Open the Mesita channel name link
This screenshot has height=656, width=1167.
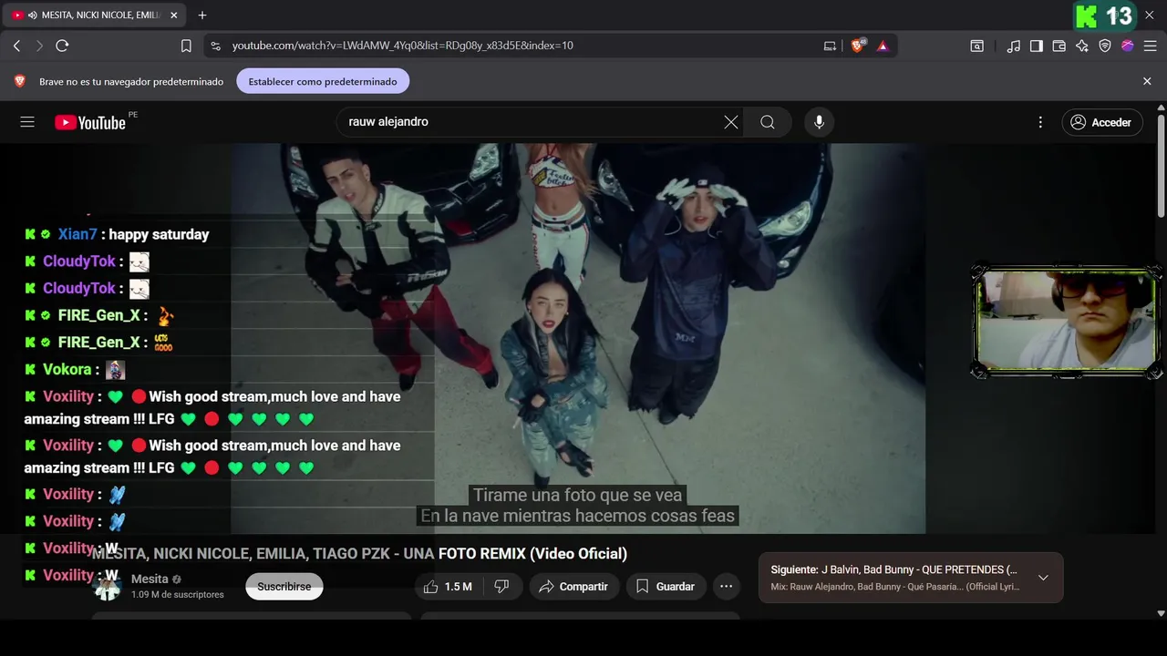[x=150, y=579]
